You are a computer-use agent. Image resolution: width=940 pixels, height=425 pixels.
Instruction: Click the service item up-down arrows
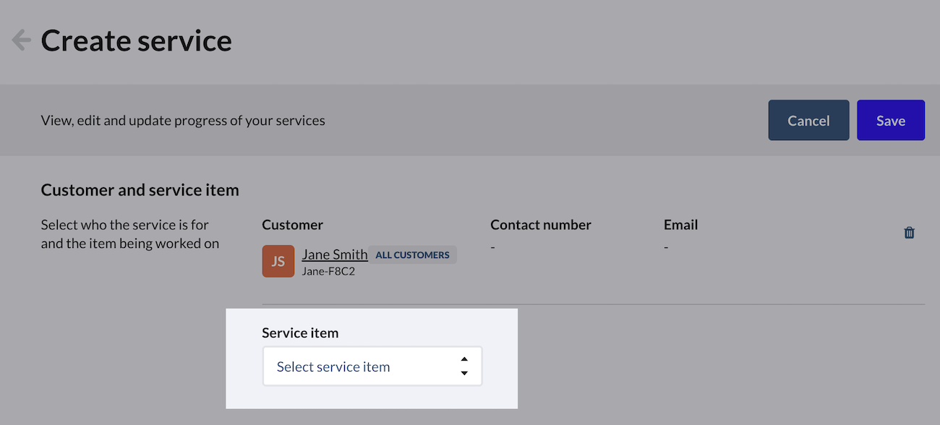pos(464,366)
